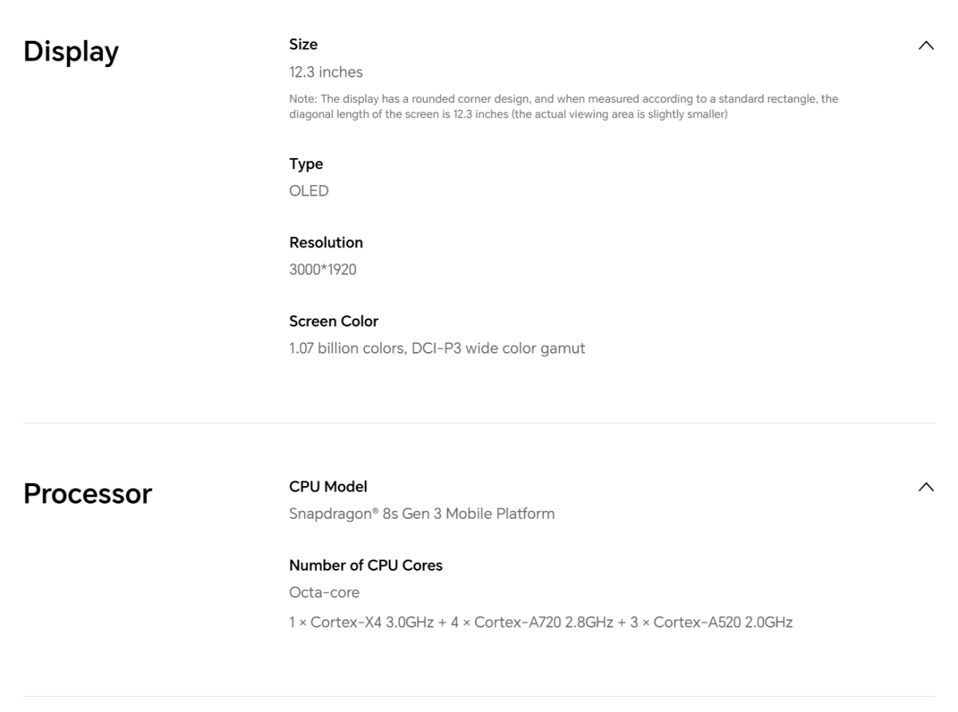Select the Size spec label

point(303,45)
